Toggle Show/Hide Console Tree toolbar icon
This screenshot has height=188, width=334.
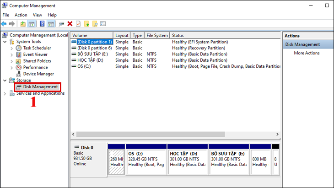(31, 24)
